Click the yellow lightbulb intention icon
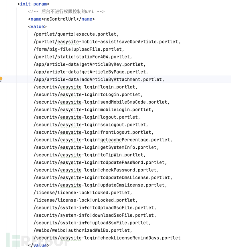Image resolution: width=231 pixels, height=249 pixels. pos(1,79)
